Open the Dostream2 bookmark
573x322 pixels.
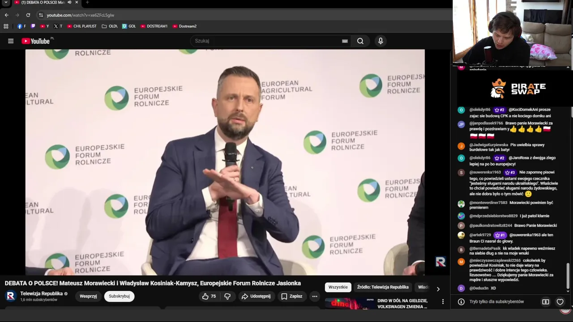[x=184, y=26]
